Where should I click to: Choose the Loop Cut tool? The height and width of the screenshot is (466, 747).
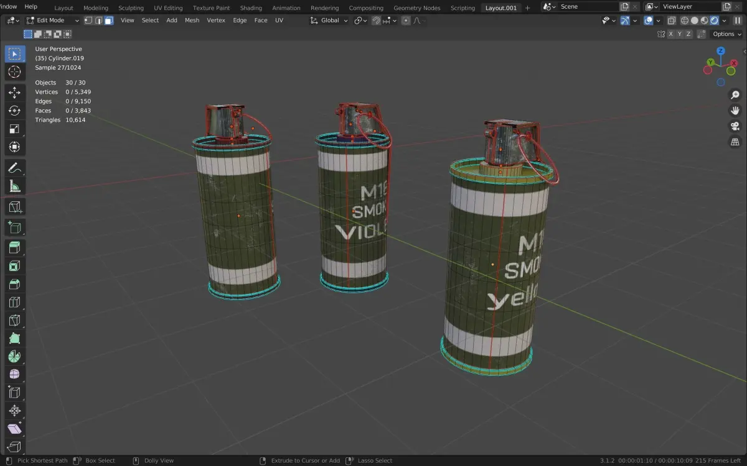coord(14,303)
